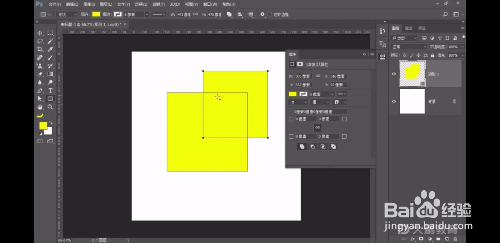Screen dimensions: 500x243
Task: Swap foreground and background colors
Action: click(51, 123)
